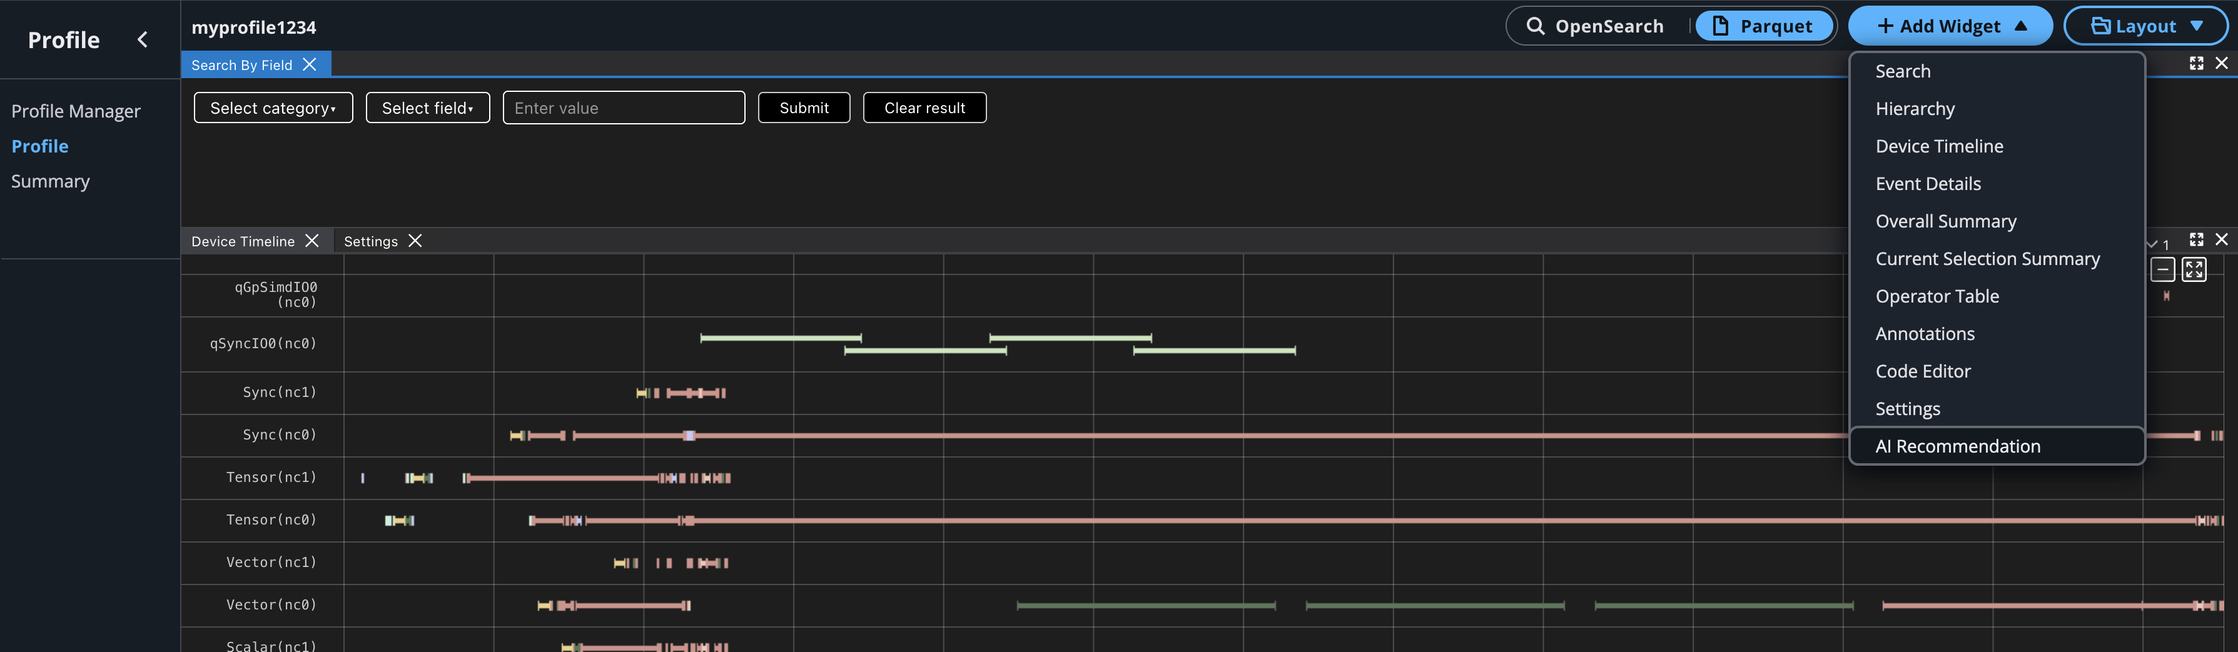Switch data source to OpenSearch
The image size is (2238, 652).
1595,26
